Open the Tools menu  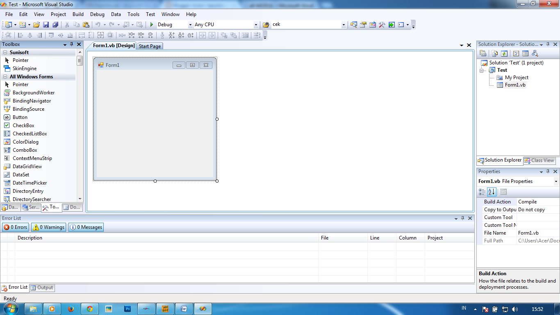pyautogui.click(x=133, y=14)
